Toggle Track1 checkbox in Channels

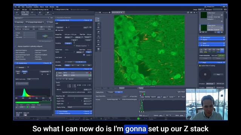click(57, 73)
